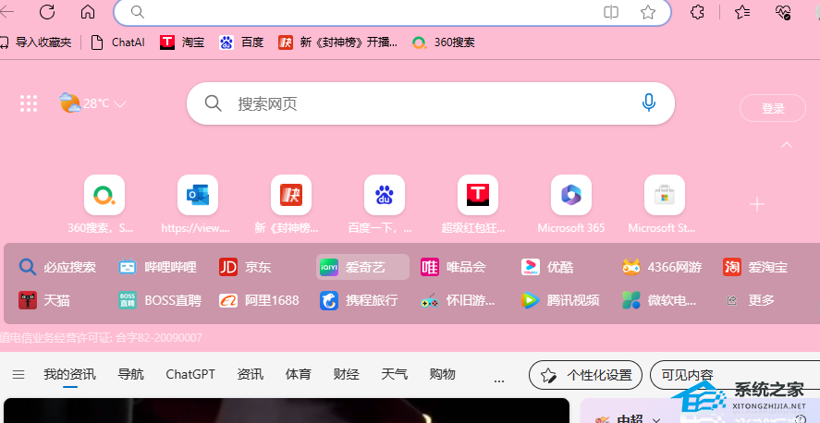The width and height of the screenshot is (820, 423).
Task: Open 必应搜索 shortcut
Action: [x=57, y=268]
